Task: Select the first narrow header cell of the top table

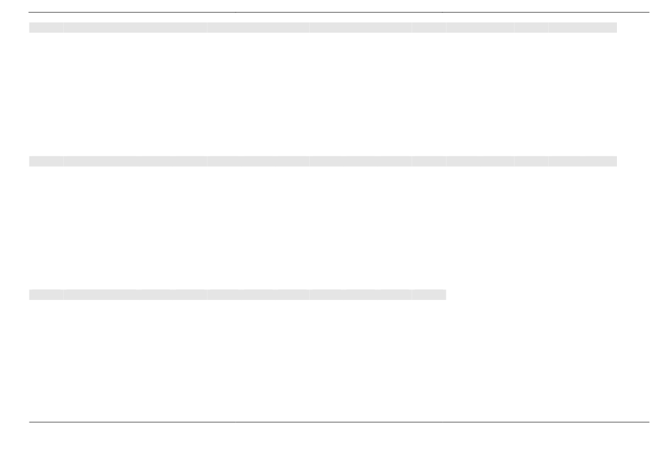Action: point(46,27)
